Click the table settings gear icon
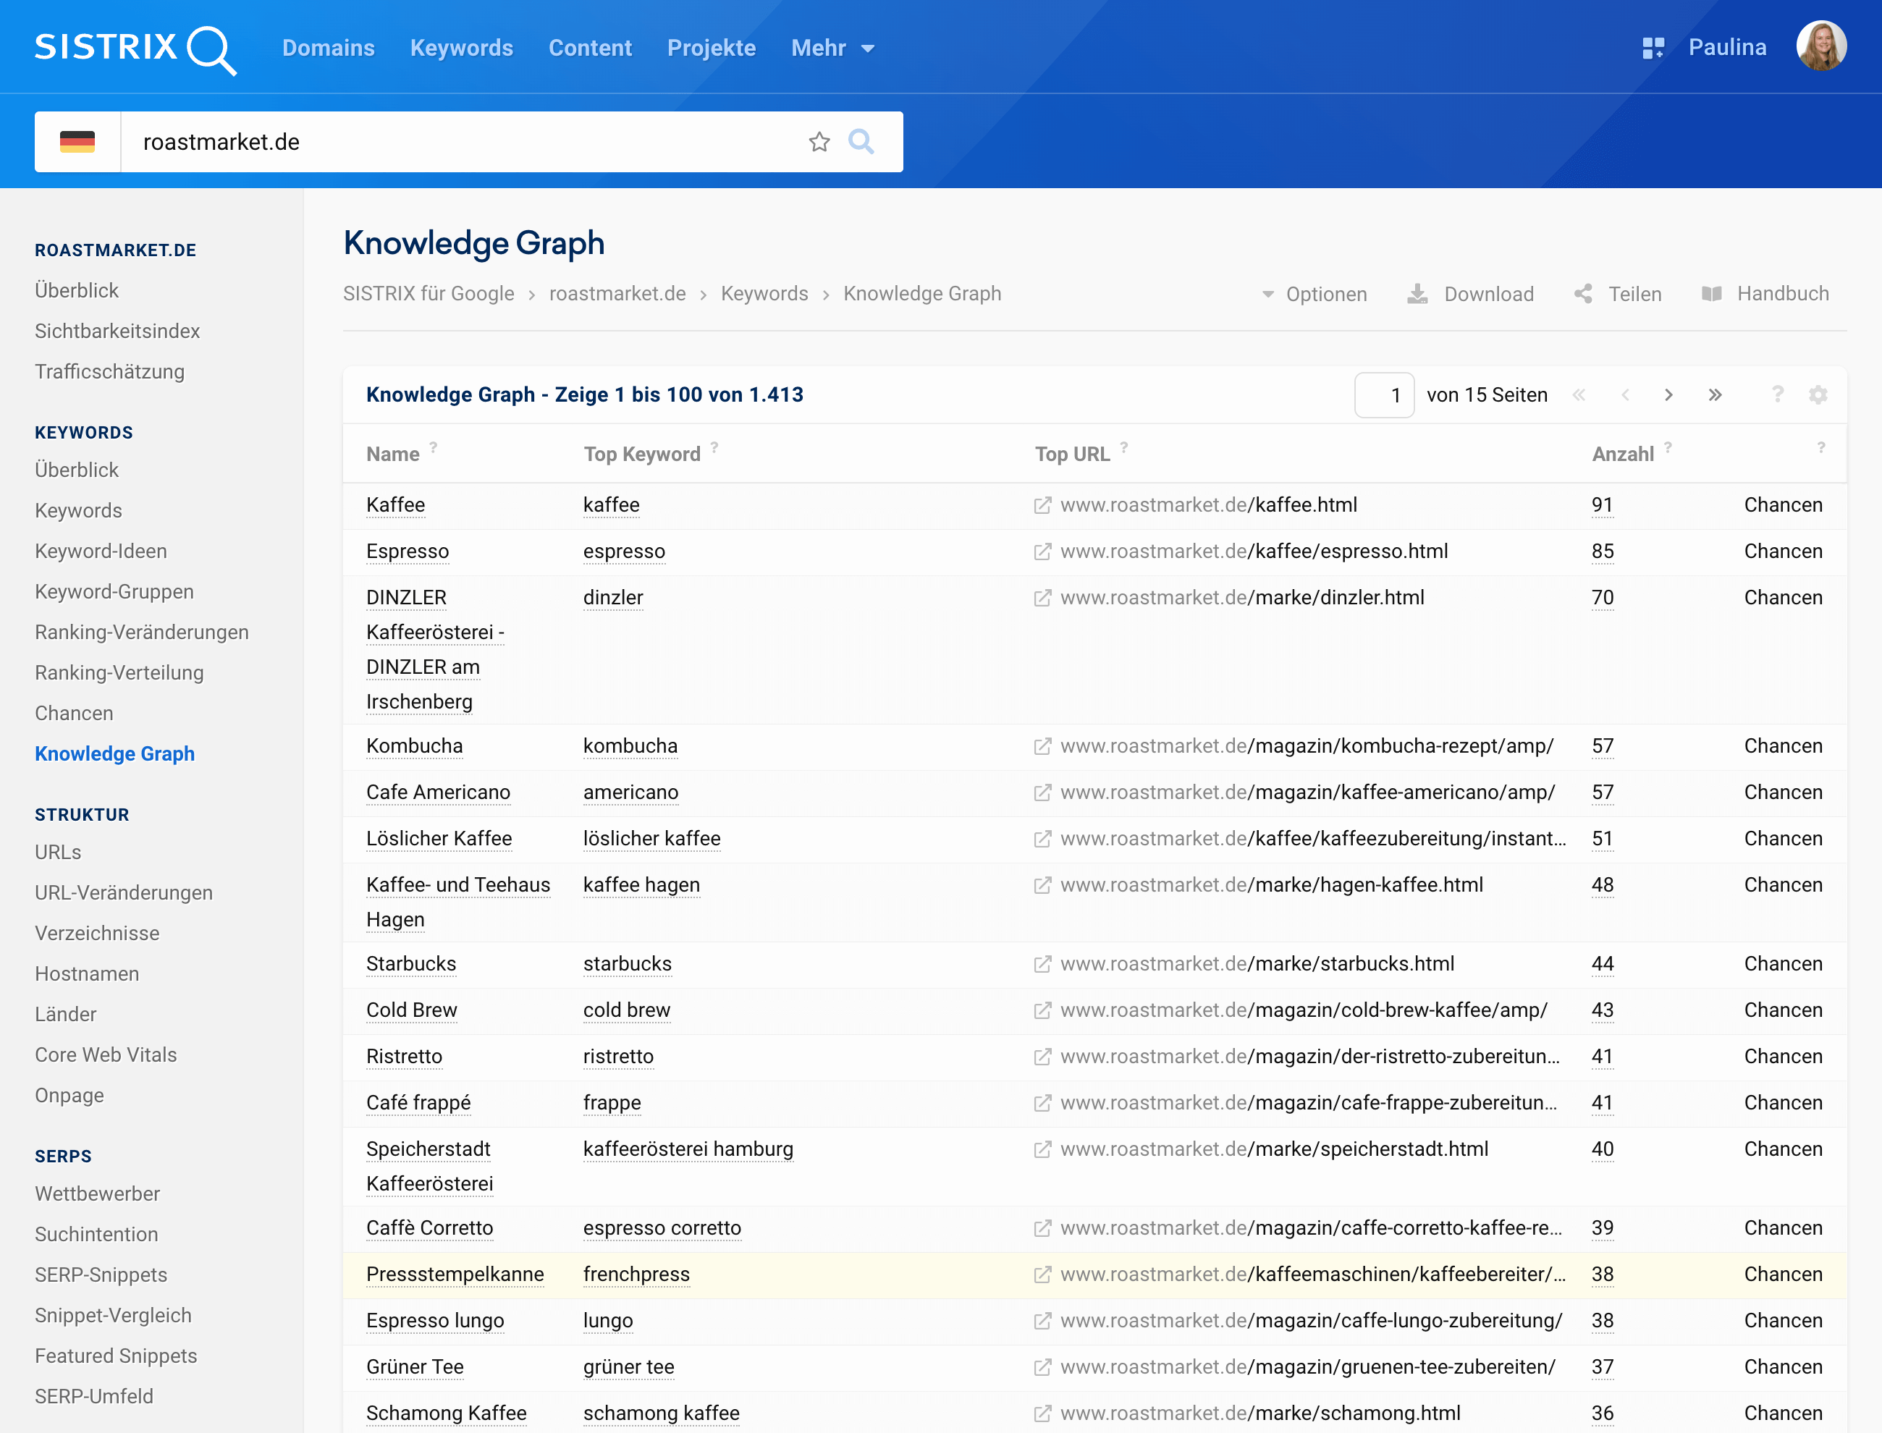 (1818, 395)
